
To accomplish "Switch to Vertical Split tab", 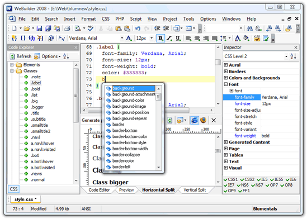I will (x=195, y=190).
